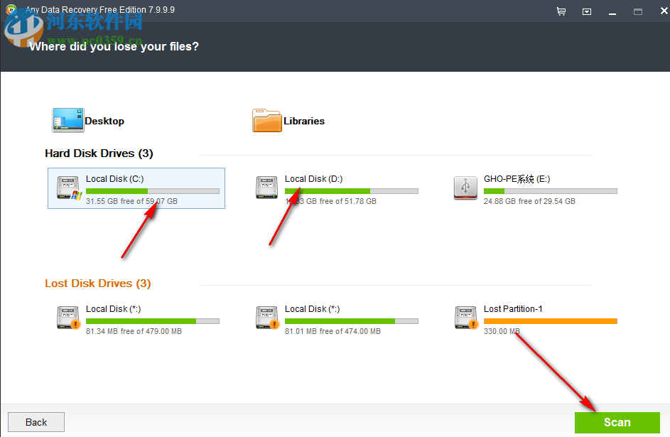670x437 pixels.
Task: Select the Lost Partition-1 drive icon
Action: (466, 318)
